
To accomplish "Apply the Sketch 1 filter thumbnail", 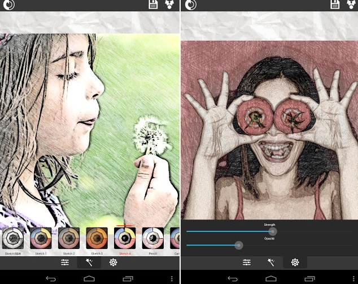I will (41, 238).
